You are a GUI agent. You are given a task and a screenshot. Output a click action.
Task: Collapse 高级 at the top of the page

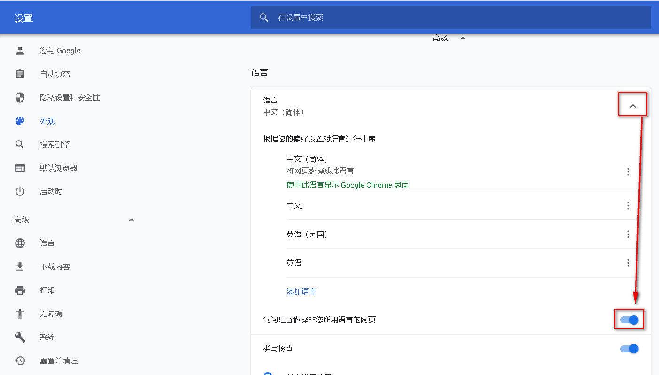coord(462,38)
